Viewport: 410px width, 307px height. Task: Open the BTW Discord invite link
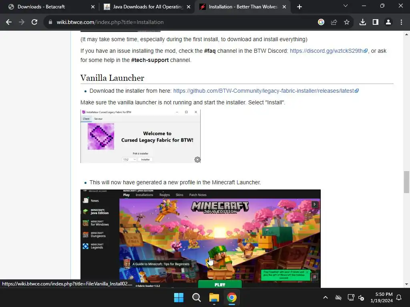tap(329, 51)
